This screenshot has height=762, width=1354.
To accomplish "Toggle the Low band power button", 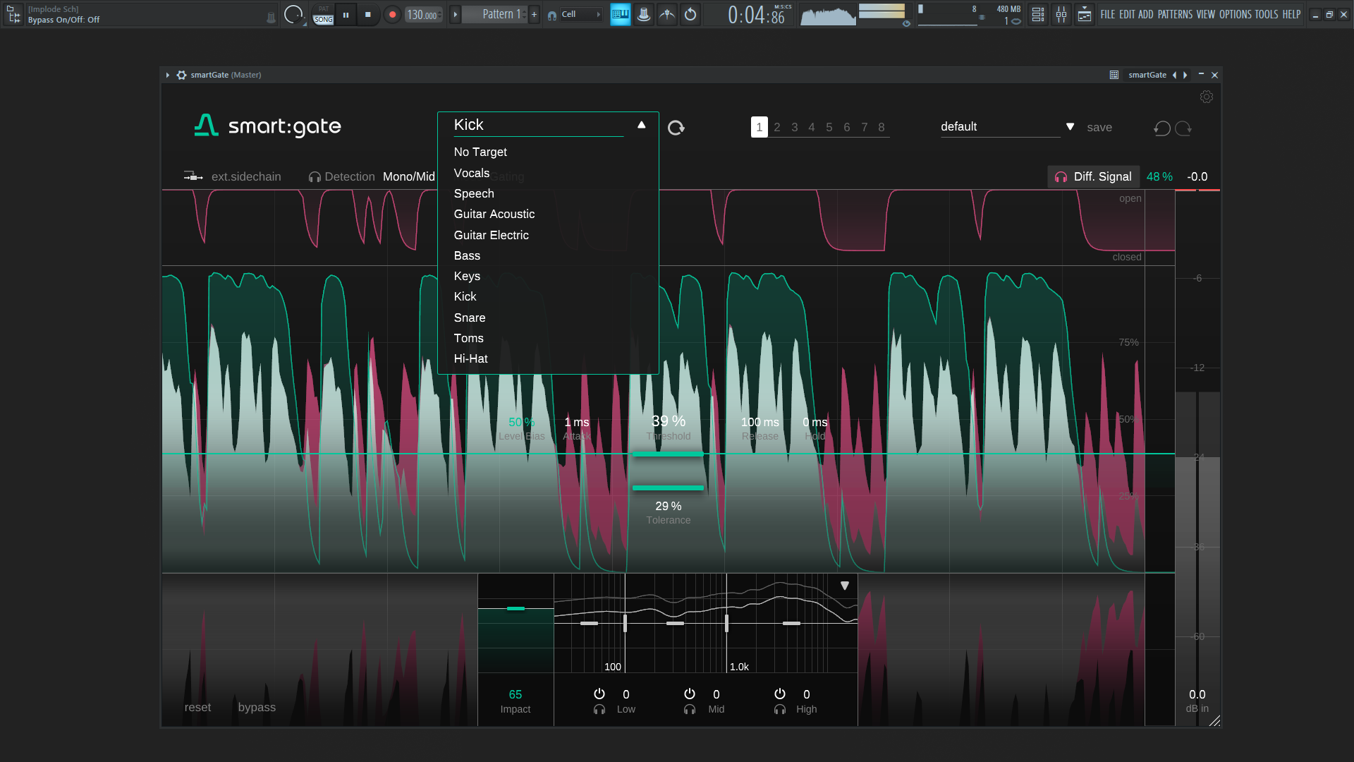I will (x=599, y=694).
